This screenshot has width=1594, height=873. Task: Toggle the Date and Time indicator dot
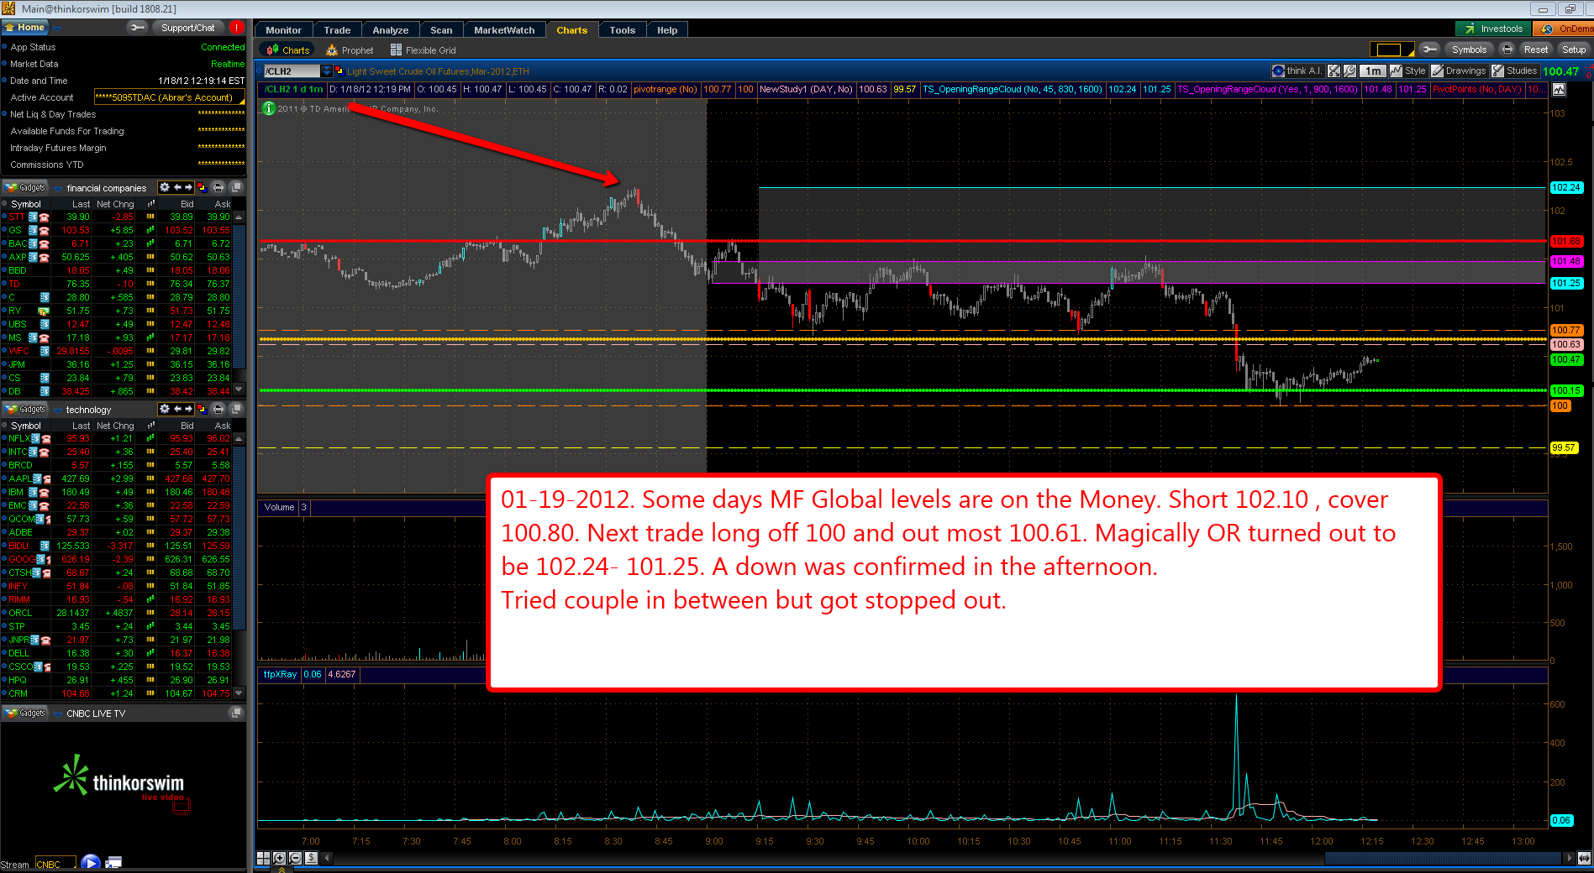click(5, 81)
